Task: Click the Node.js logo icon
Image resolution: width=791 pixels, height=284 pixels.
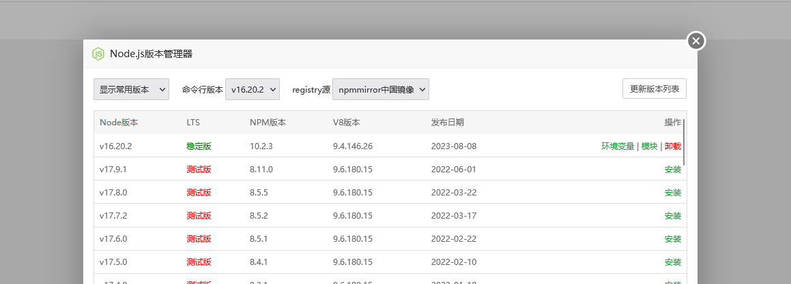Action: pos(98,54)
